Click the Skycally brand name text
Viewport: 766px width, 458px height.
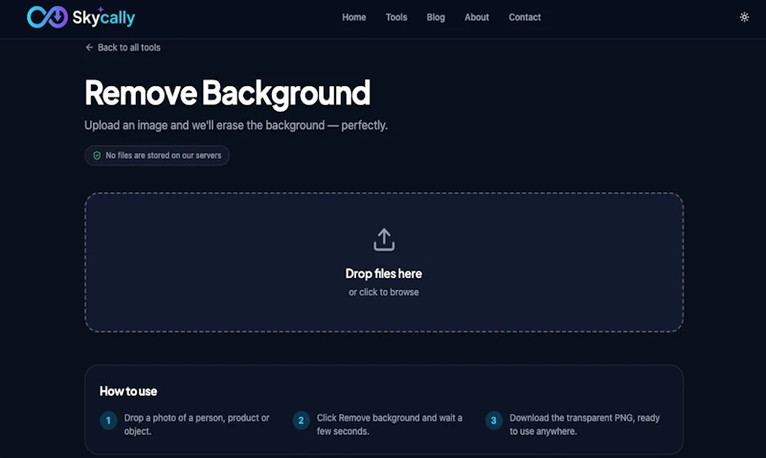tap(103, 17)
